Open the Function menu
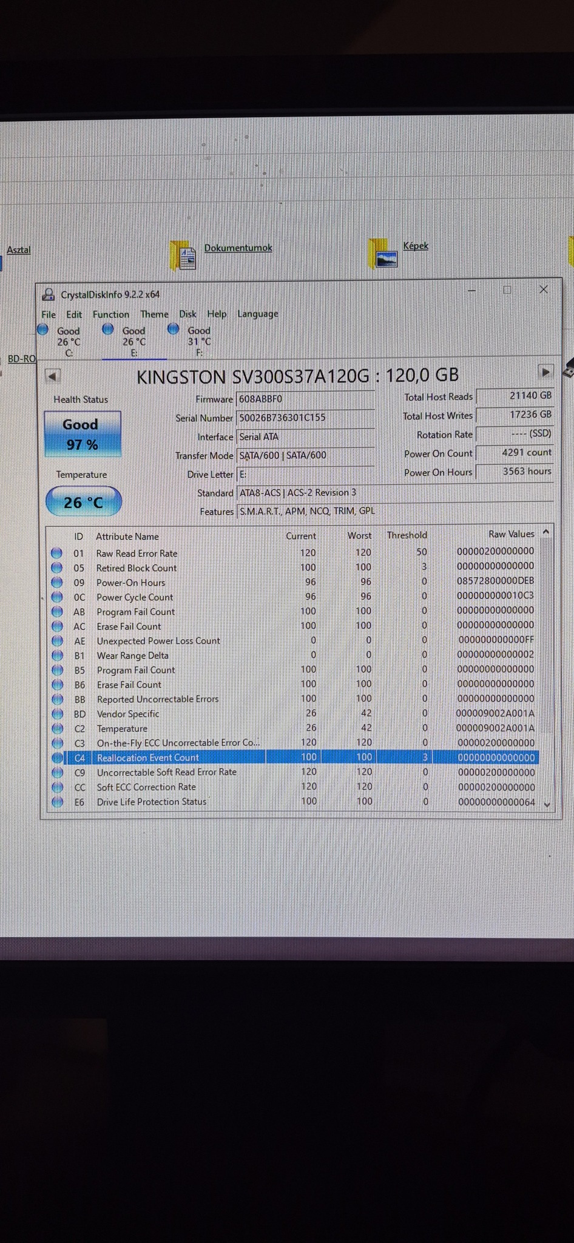574x1243 pixels. (111, 314)
